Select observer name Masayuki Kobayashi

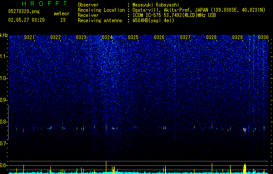coord(156,5)
